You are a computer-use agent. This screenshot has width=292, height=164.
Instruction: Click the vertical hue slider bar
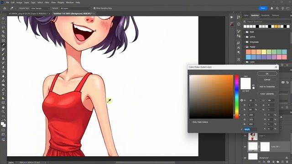(x=237, y=97)
